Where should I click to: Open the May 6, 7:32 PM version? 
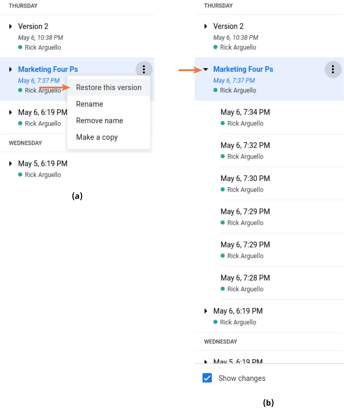(x=245, y=145)
